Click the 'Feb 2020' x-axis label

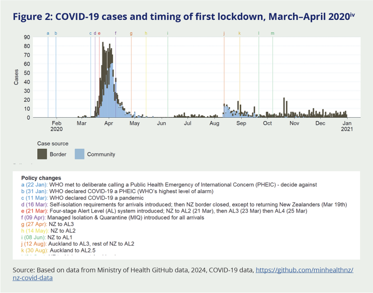[x=56, y=126]
